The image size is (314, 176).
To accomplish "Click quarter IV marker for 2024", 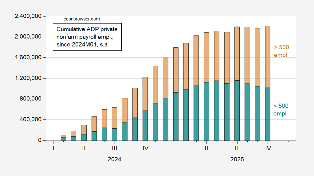I will (x=145, y=148).
